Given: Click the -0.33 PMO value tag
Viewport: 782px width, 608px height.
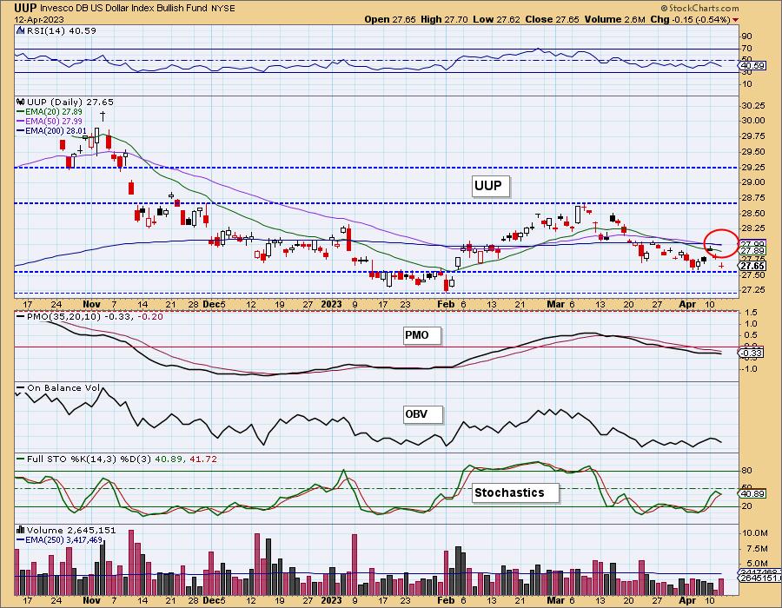Looking at the screenshot, I should coord(751,353).
